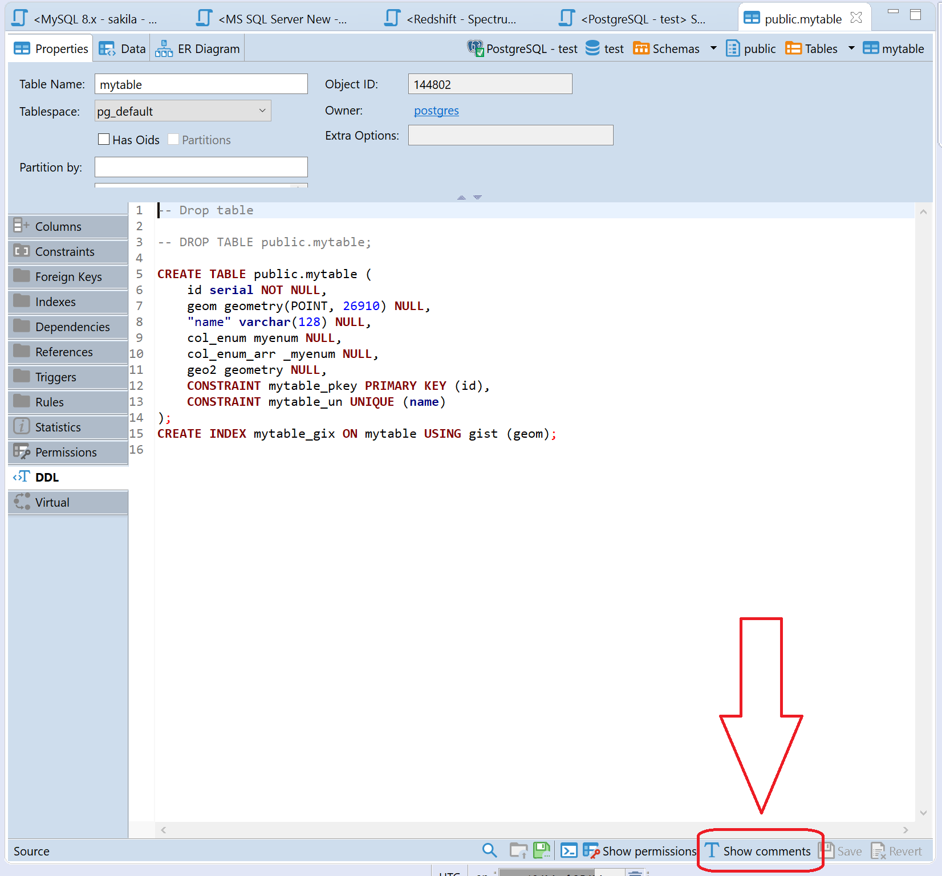942x876 pixels.
Task: Expand the Schemas dropdown arrow
Action: (714, 48)
